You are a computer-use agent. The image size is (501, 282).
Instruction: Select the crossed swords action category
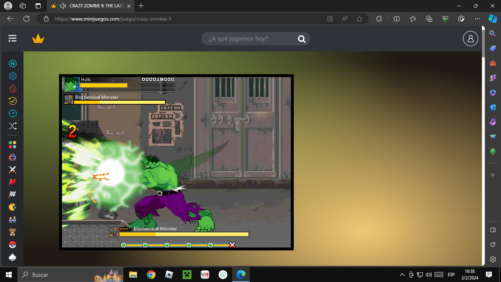pos(12,170)
